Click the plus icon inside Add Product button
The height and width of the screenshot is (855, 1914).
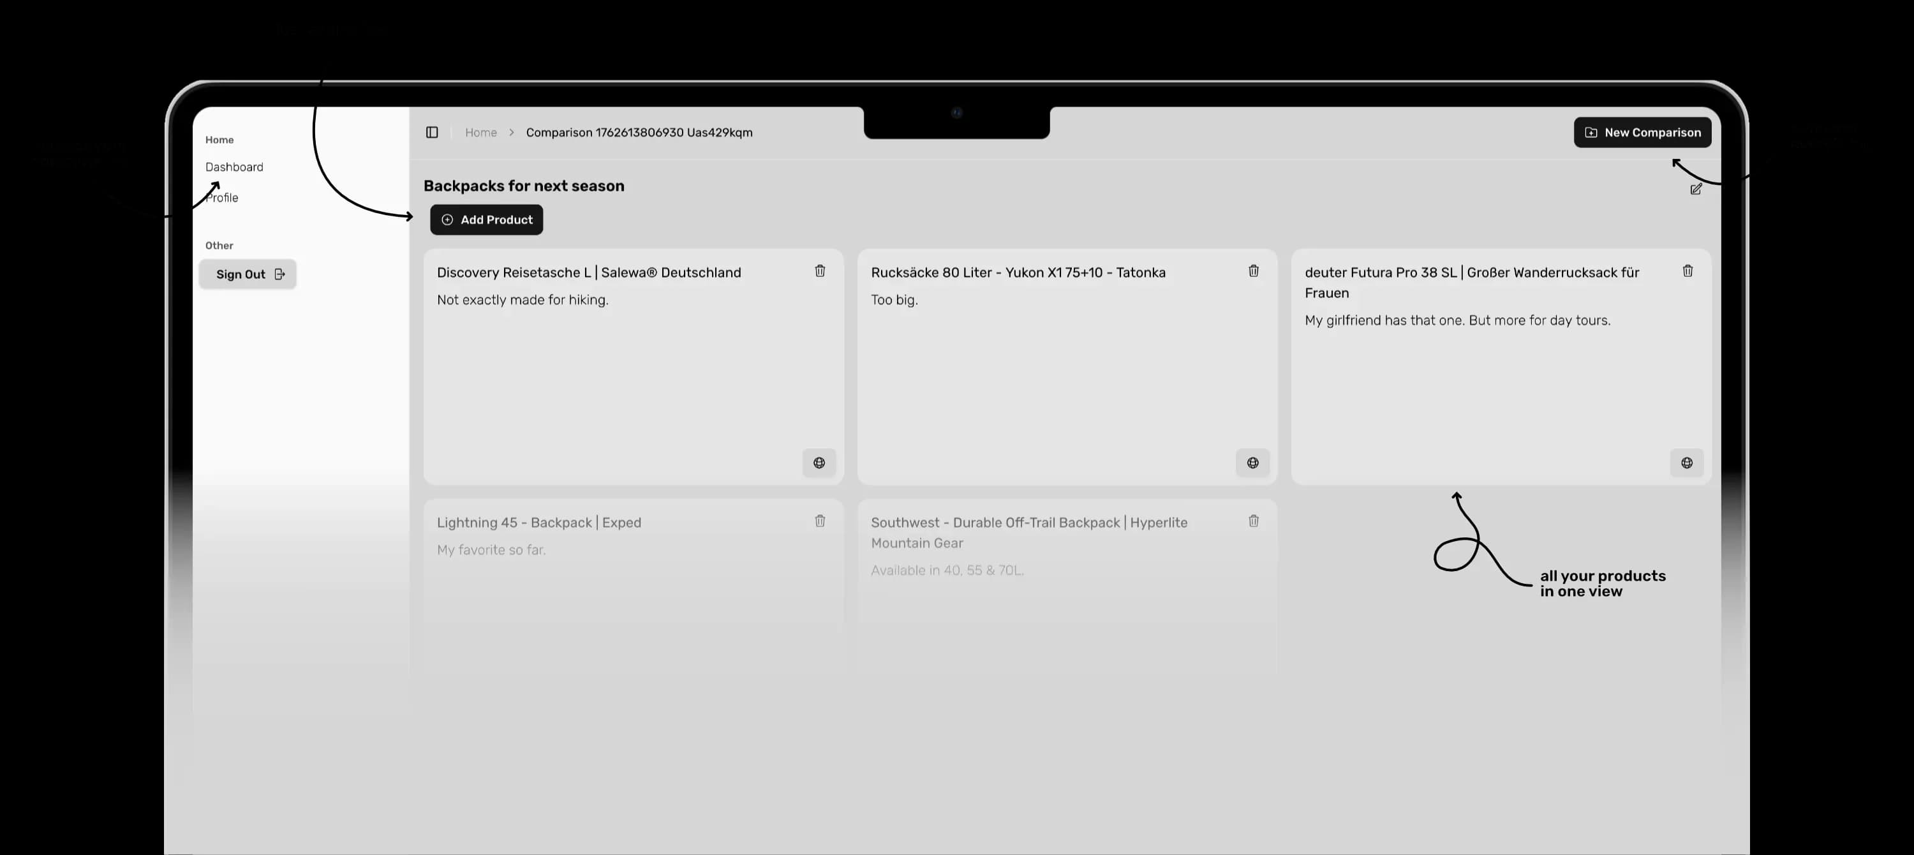pos(447,219)
